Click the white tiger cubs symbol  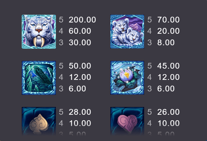(127, 31)
